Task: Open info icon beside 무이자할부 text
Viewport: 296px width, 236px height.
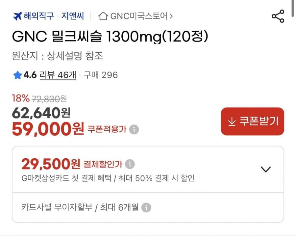Action: tap(146, 208)
